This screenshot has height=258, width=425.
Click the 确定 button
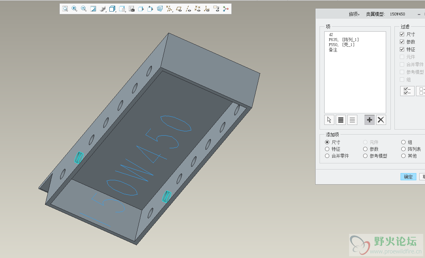(x=408, y=177)
